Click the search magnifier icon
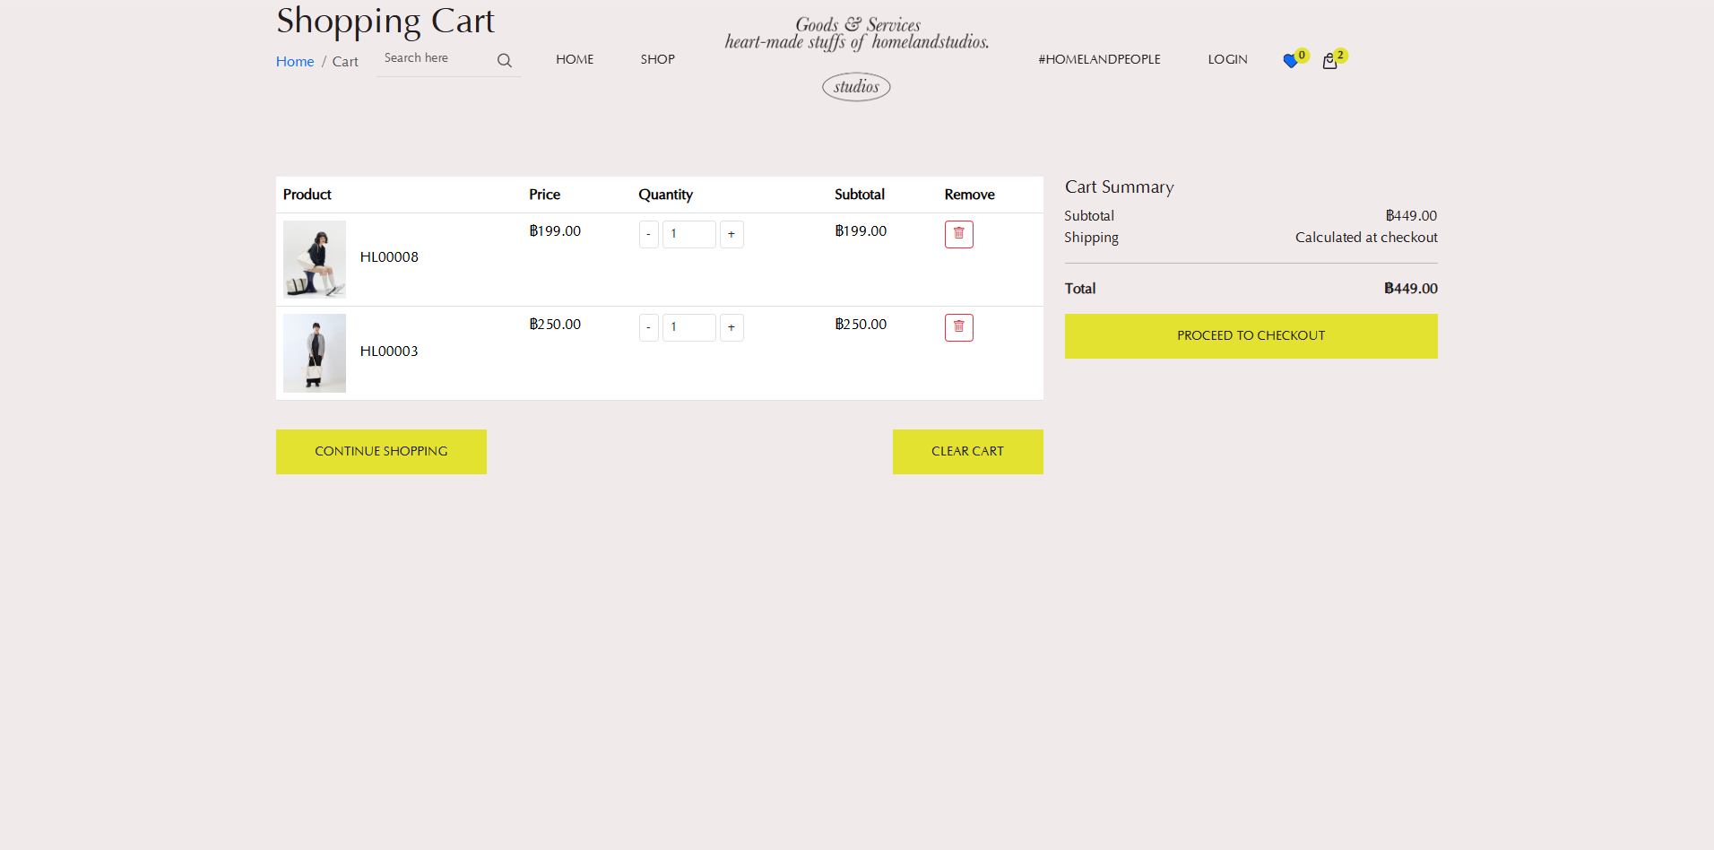This screenshot has height=850, width=1714. click(x=505, y=60)
